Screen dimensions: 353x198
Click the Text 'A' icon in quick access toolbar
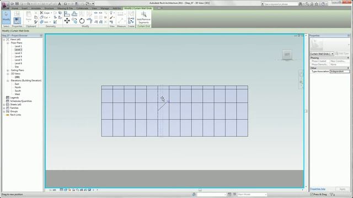pyautogui.click(x=60, y=4)
